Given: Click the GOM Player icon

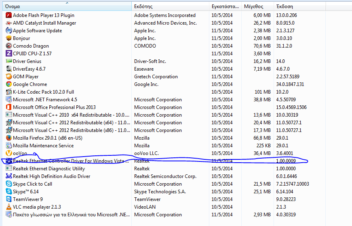Looking at the screenshot, I should (9, 76).
